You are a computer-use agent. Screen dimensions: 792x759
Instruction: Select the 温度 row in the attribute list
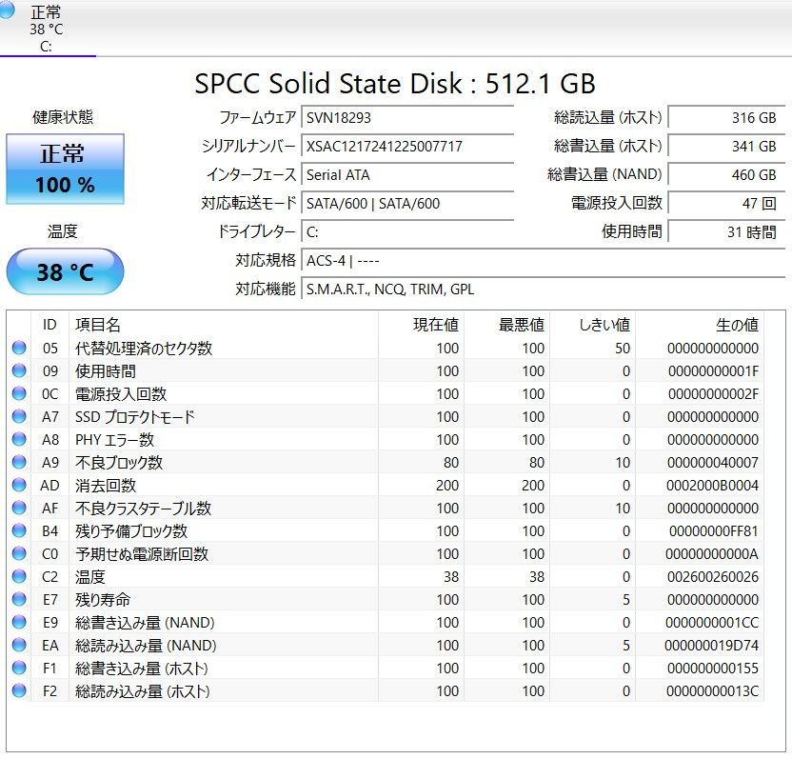click(x=385, y=576)
